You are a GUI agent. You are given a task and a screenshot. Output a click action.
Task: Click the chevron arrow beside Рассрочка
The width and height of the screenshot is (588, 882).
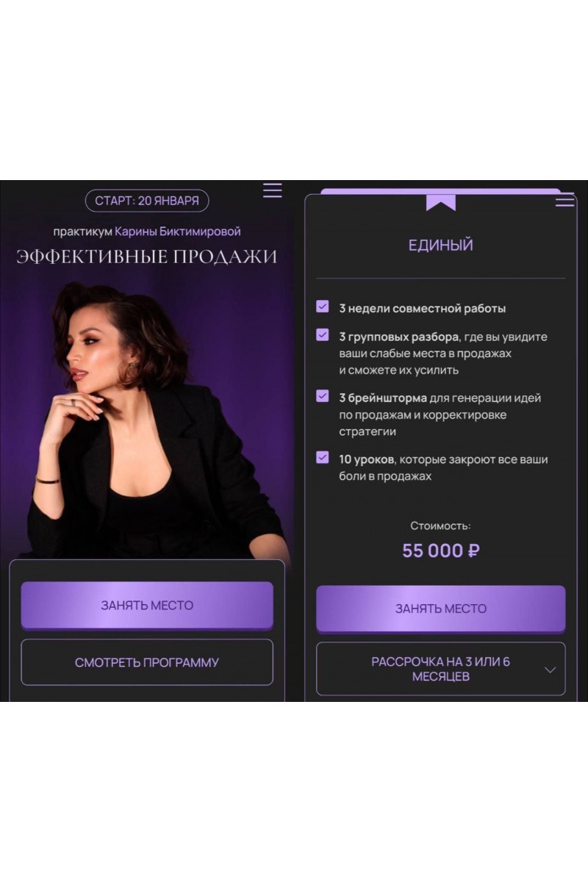pyautogui.click(x=550, y=670)
